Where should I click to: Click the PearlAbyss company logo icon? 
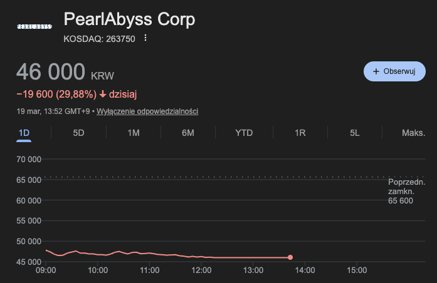(x=34, y=27)
